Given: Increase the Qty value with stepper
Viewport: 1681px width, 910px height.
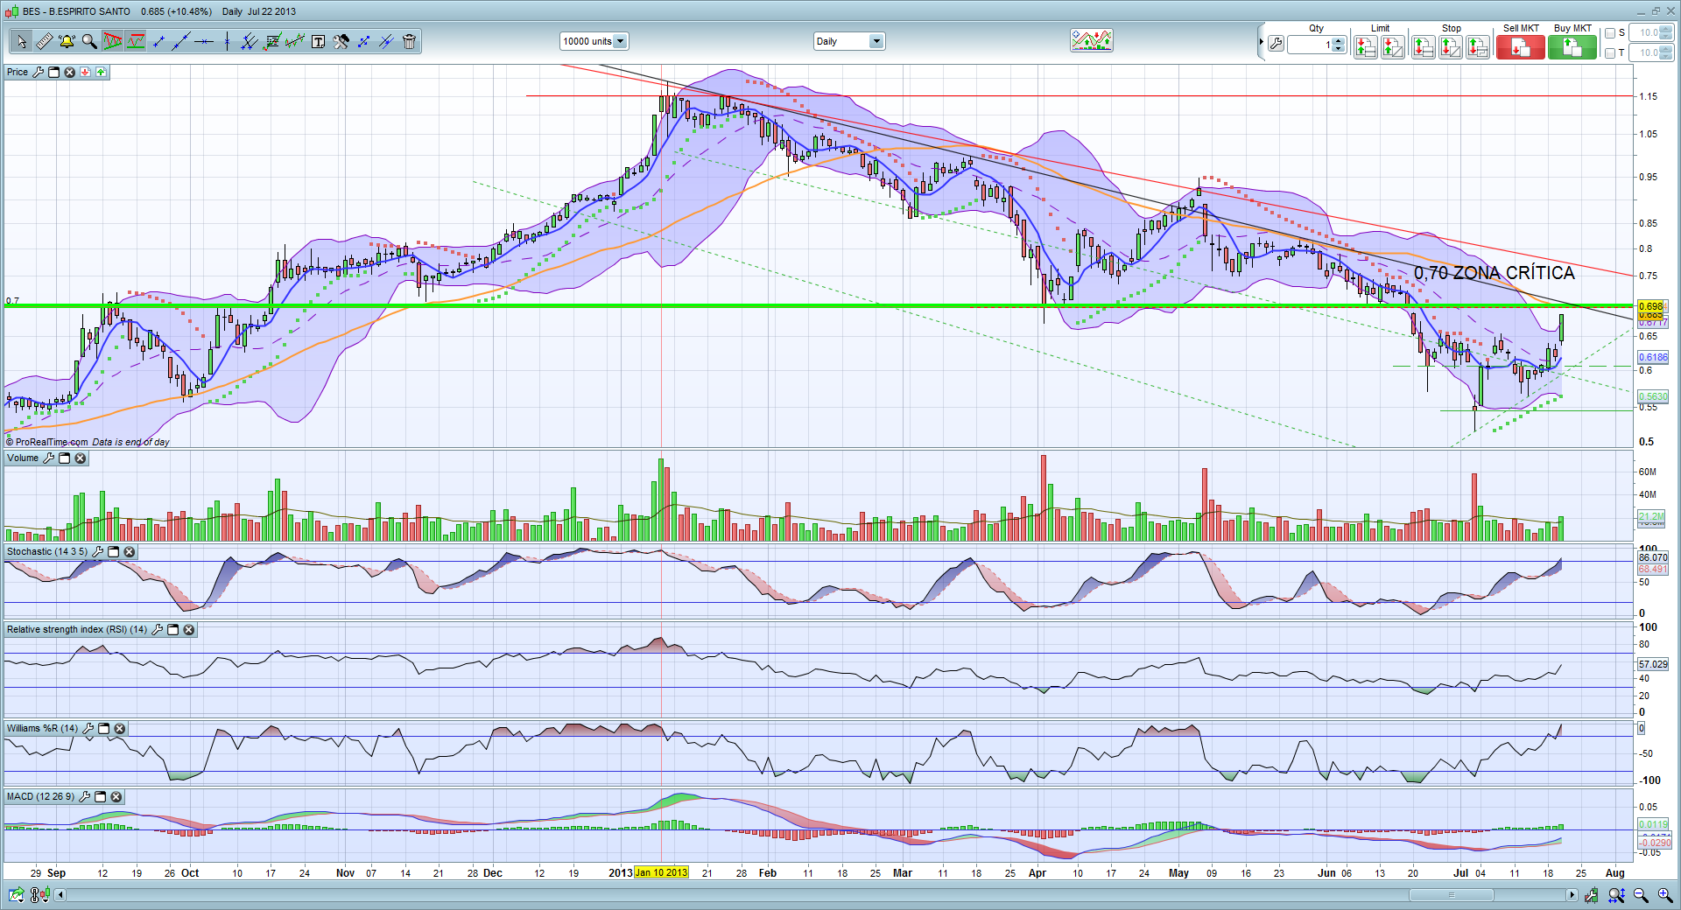Looking at the screenshot, I should [1338, 40].
